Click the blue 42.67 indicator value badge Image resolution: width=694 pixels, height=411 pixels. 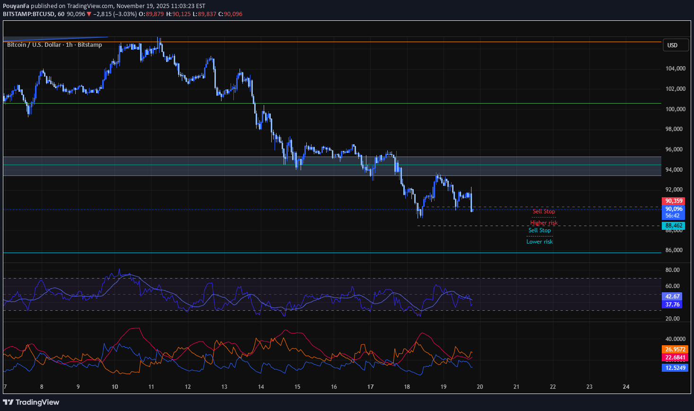click(x=672, y=296)
